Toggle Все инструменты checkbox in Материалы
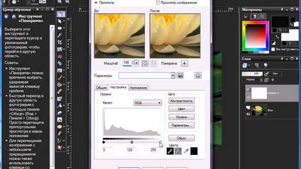 (273, 49)
